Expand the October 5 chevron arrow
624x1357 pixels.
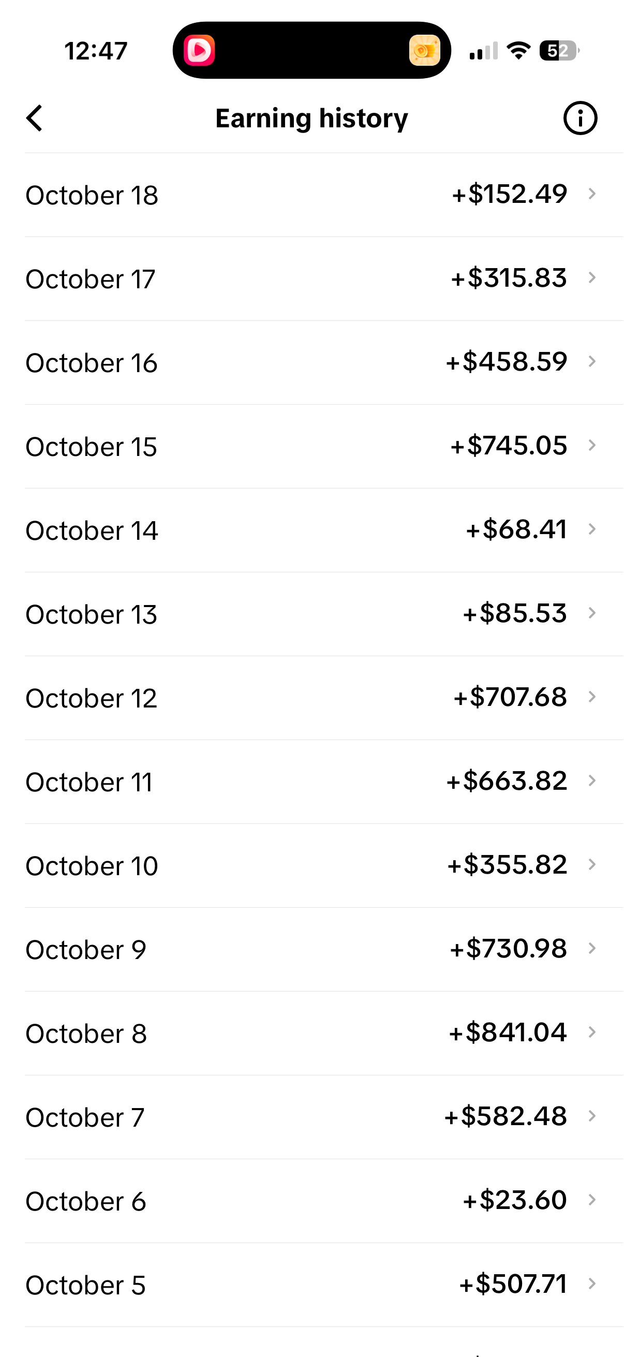pyautogui.click(x=592, y=1284)
